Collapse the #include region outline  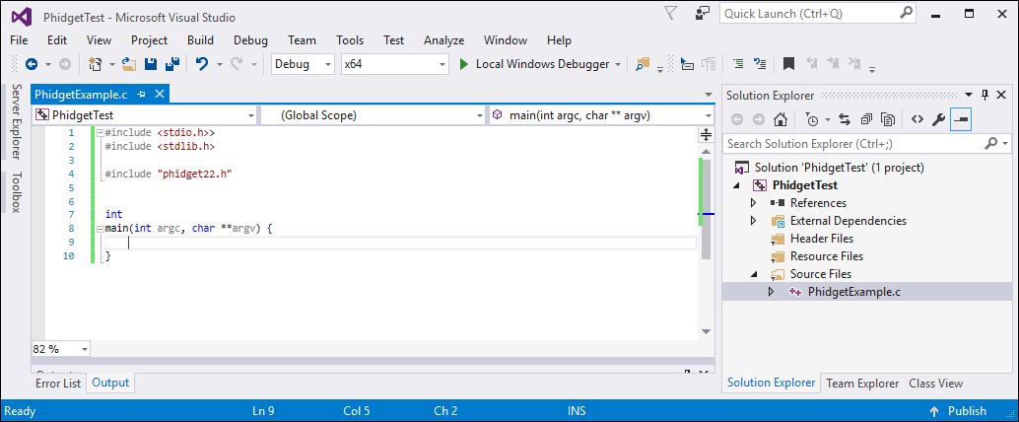tap(100, 133)
